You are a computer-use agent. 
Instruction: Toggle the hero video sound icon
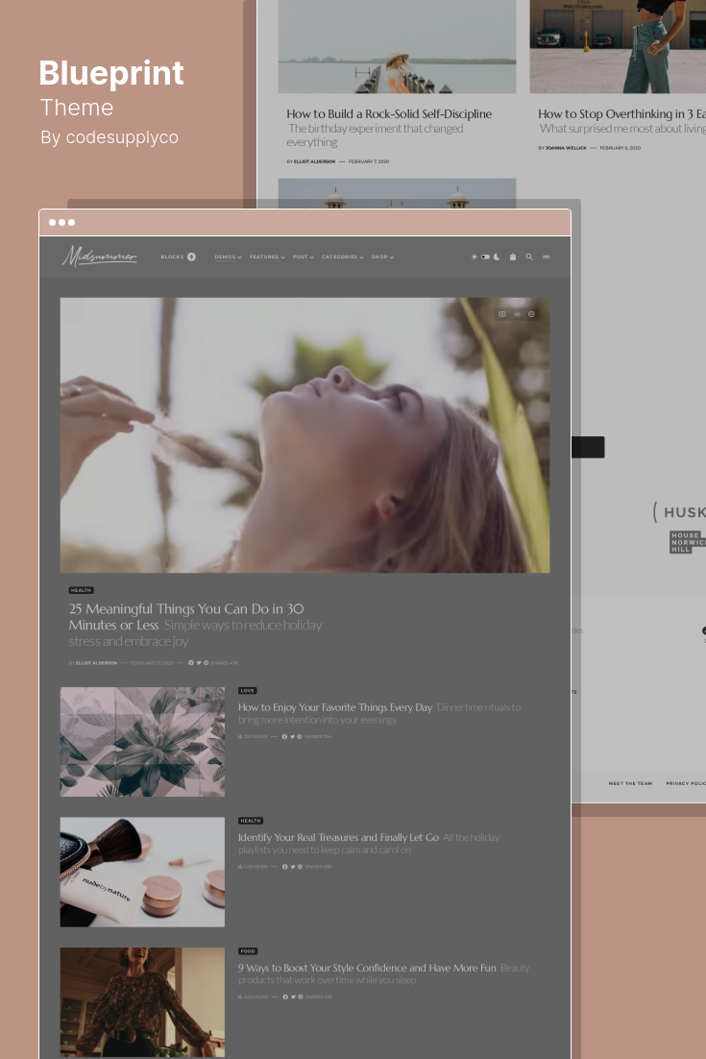[517, 314]
